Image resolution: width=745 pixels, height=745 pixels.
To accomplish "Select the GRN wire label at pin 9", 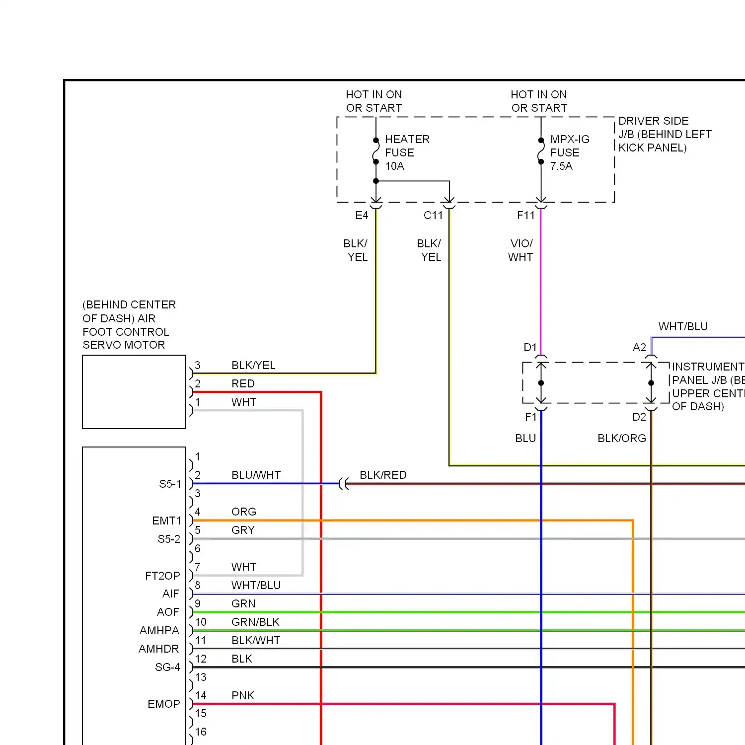I will pos(243,603).
